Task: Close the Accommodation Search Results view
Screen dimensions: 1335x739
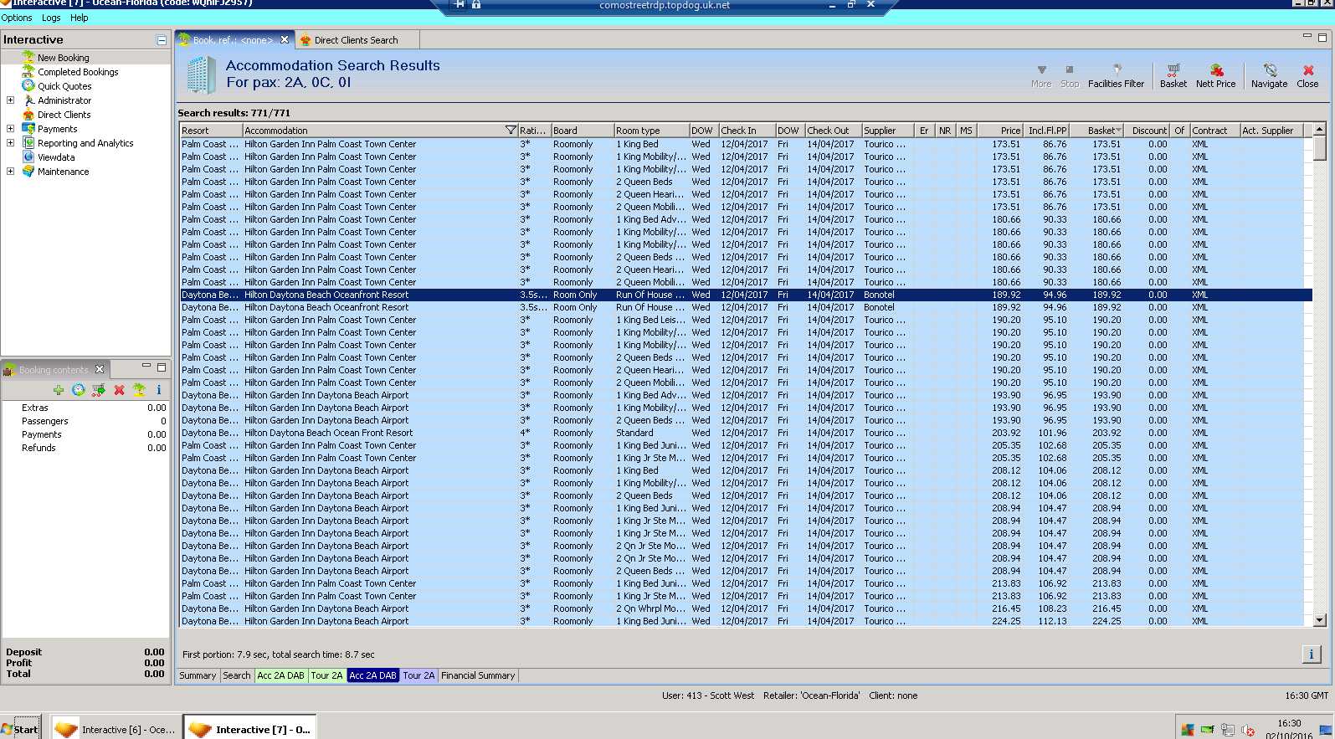Action: click(1307, 75)
